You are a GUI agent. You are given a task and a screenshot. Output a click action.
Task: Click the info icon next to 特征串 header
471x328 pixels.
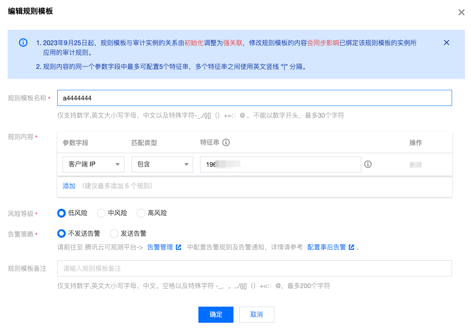[x=226, y=143]
